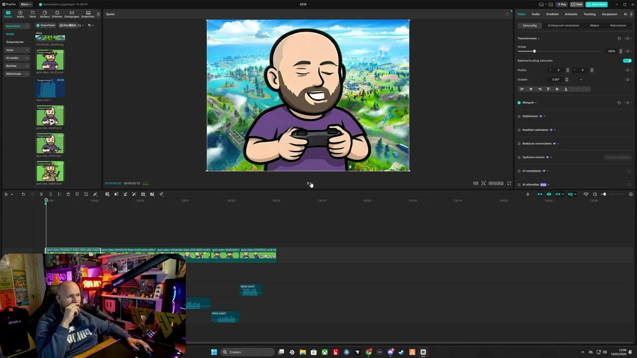
Task: Click the Deel share button
Action: tap(577, 4)
